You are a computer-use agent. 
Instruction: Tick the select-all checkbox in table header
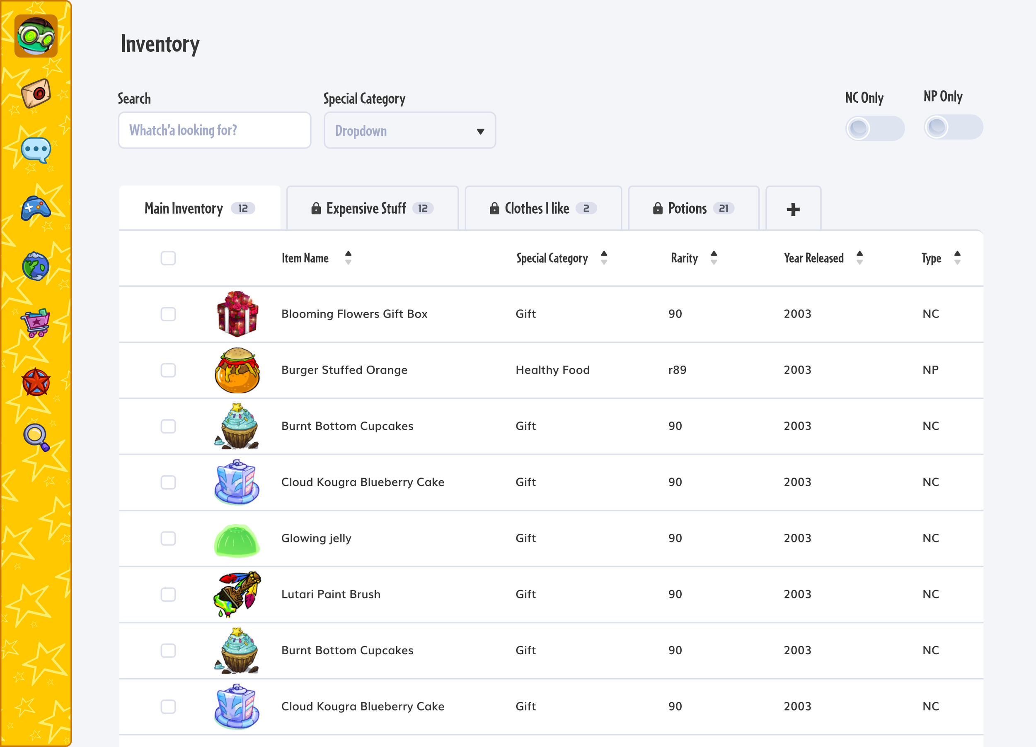[x=168, y=258]
